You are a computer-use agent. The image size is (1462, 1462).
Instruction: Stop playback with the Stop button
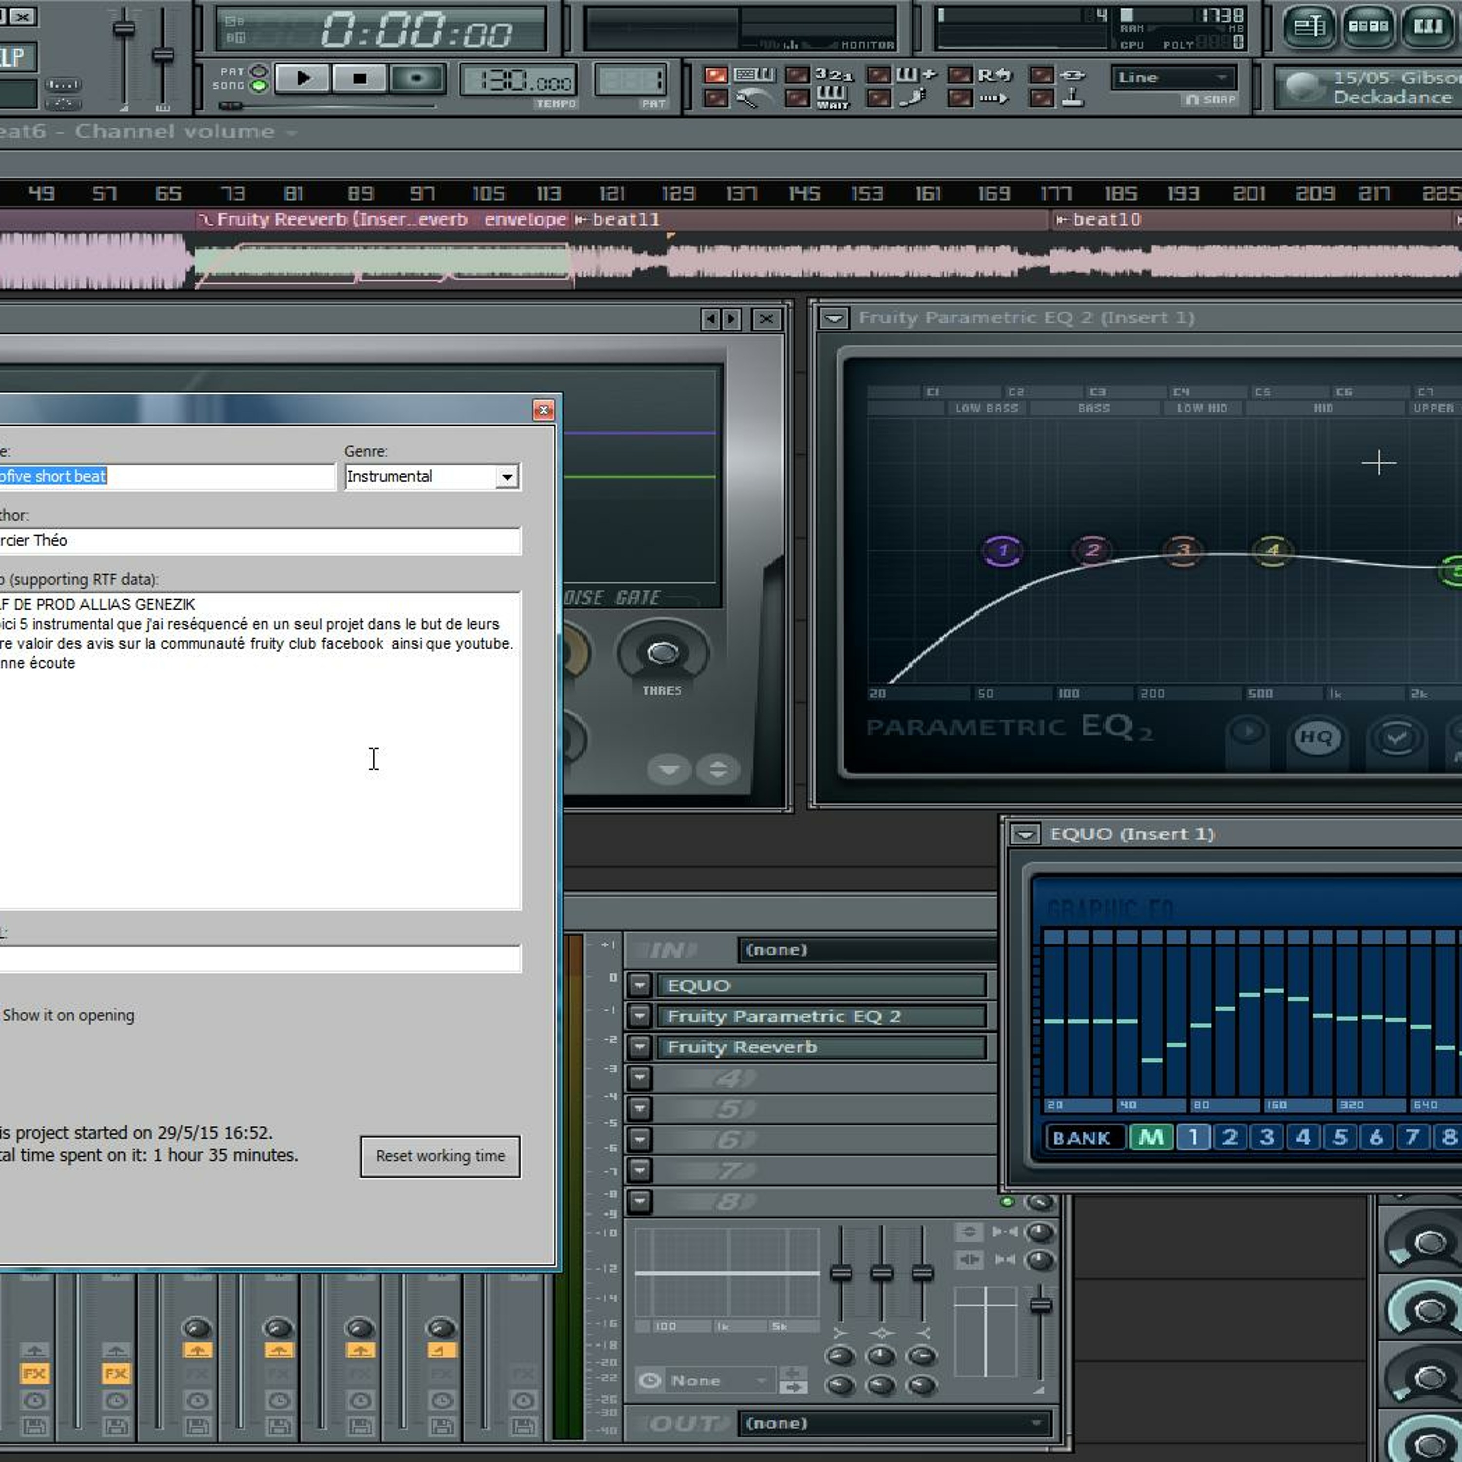coord(359,78)
